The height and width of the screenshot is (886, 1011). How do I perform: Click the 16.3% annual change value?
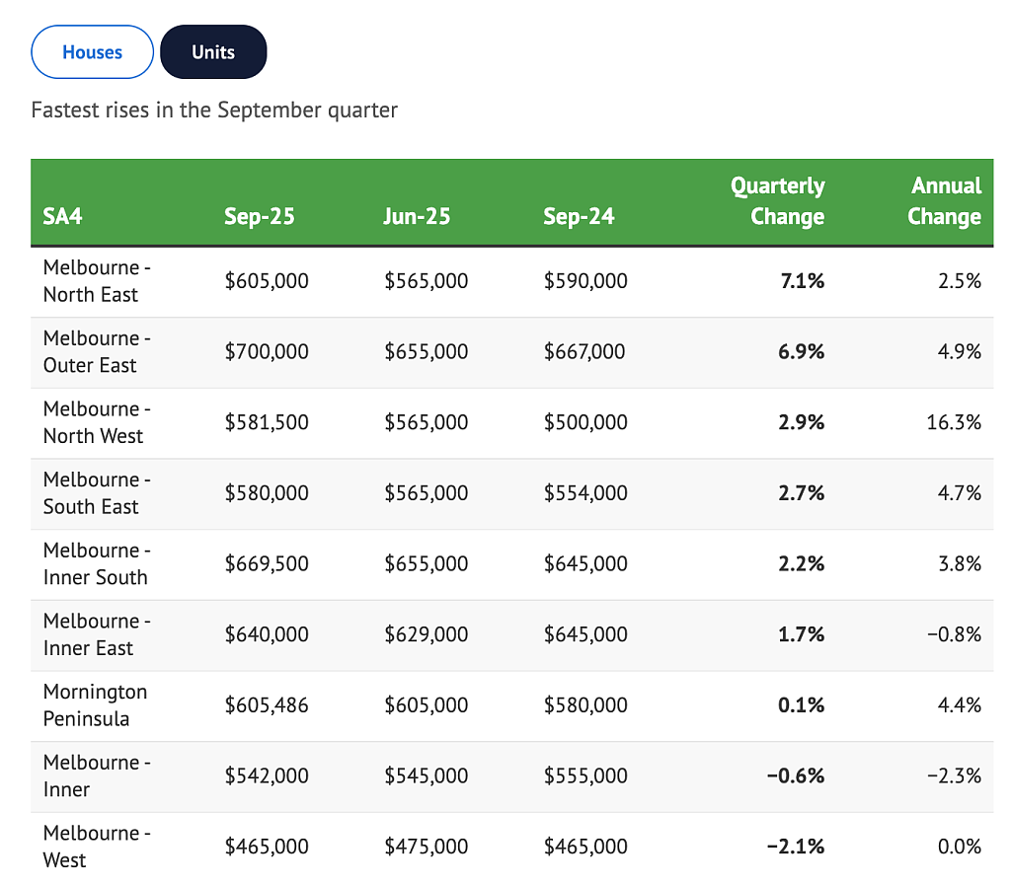954,422
